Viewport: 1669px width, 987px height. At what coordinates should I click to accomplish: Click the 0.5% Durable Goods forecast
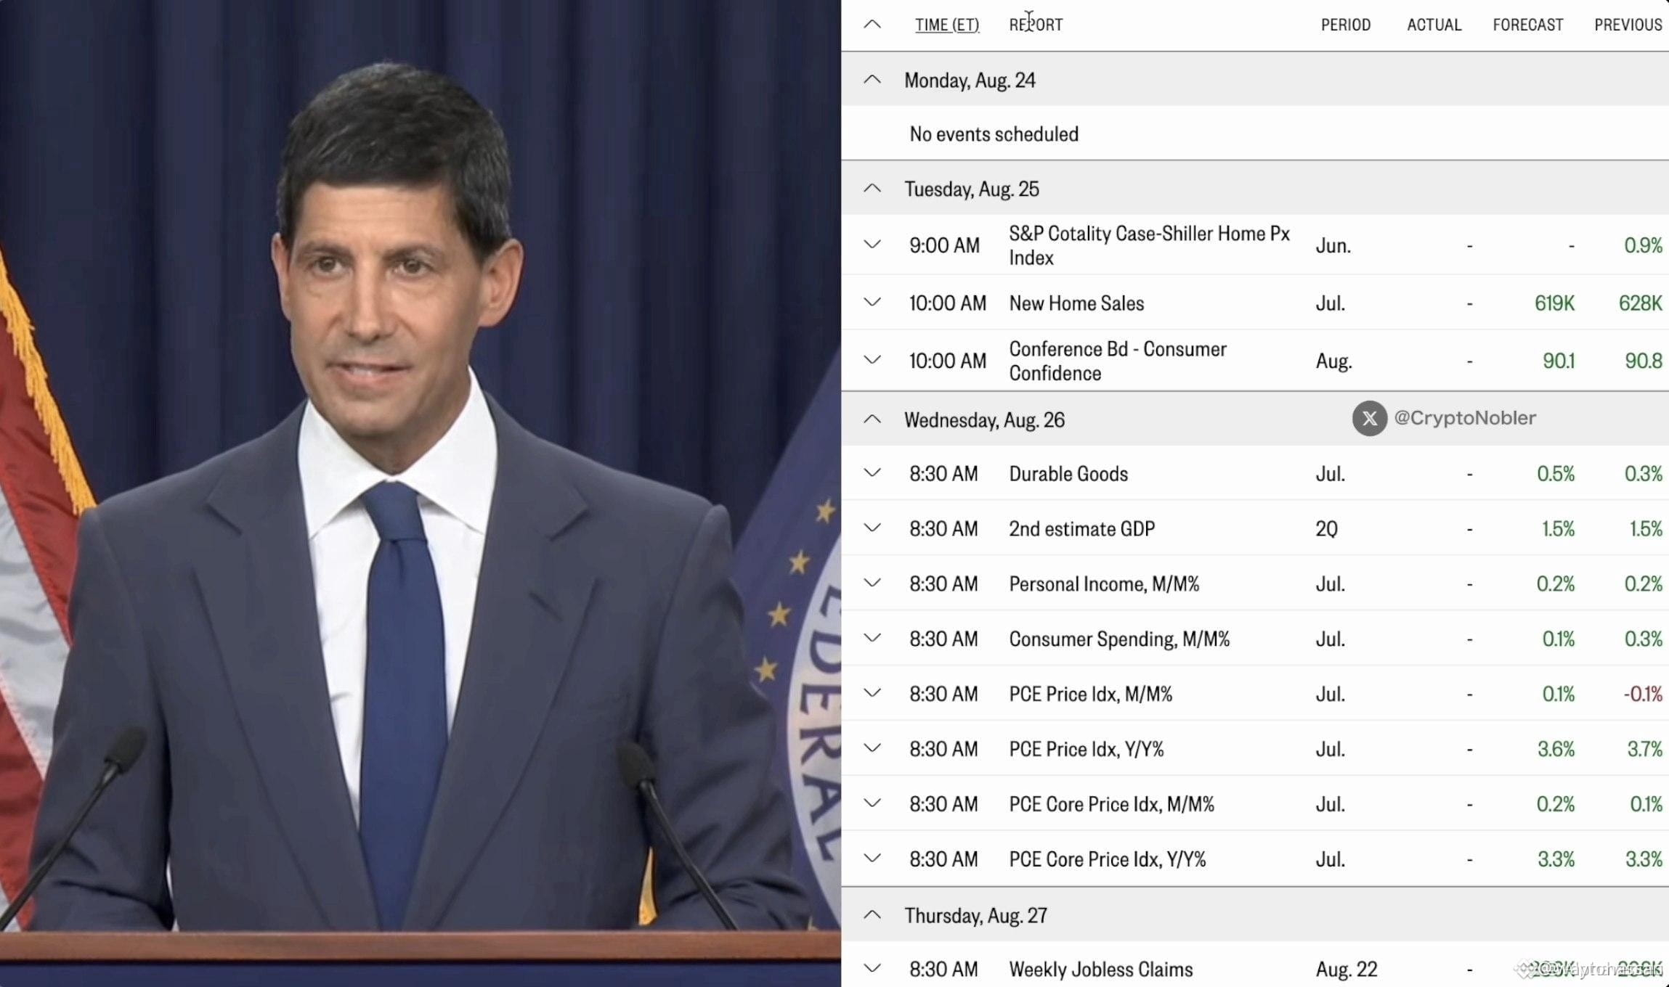click(1556, 474)
